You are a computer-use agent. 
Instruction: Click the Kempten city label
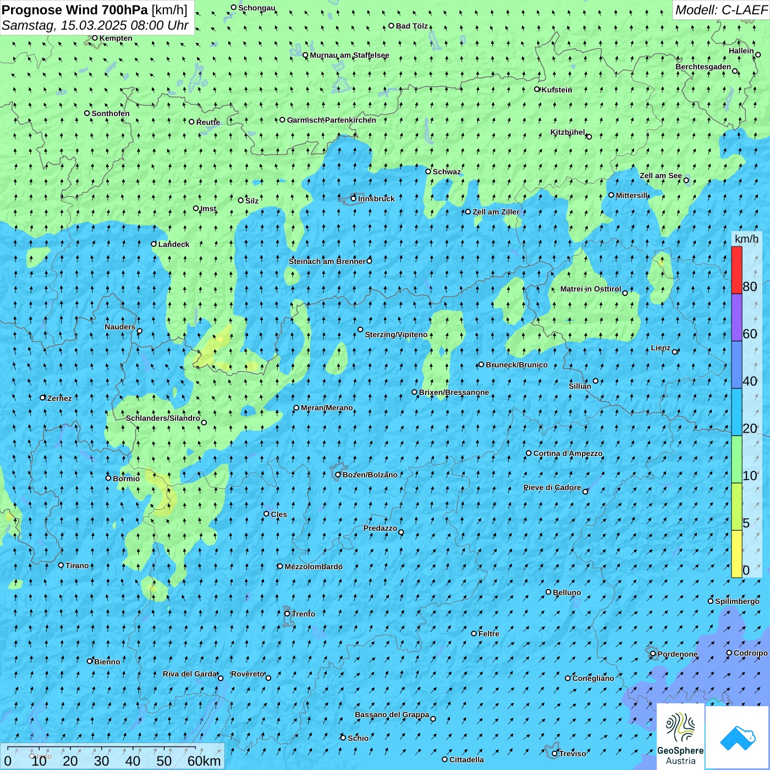tap(116, 38)
